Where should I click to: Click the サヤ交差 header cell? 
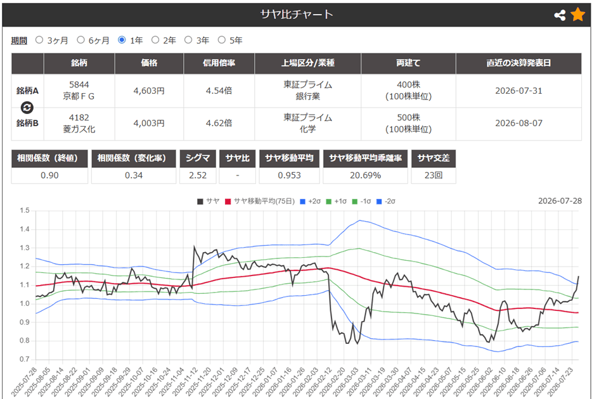point(434,158)
